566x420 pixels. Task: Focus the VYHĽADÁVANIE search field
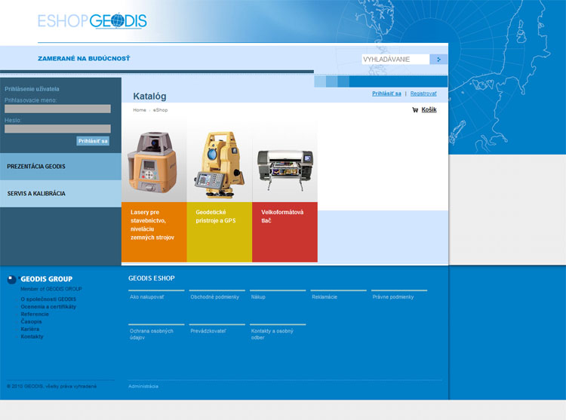click(395, 60)
